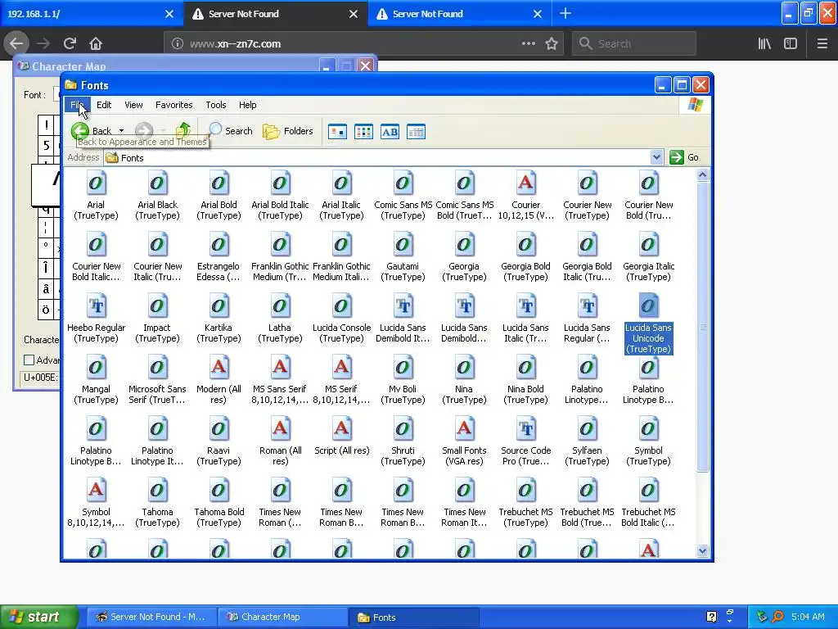Open a new browser tab
Image resolution: width=838 pixels, height=629 pixels.
(565, 13)
